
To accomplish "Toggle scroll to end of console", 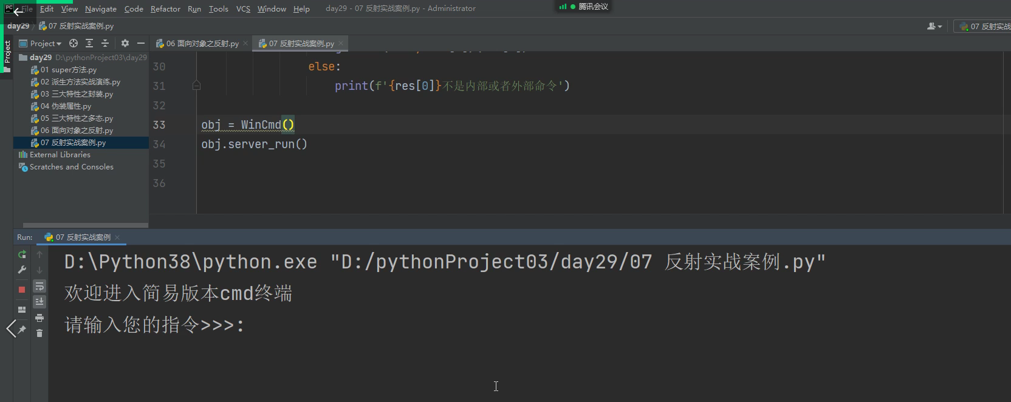I will [x=39, y=302].
